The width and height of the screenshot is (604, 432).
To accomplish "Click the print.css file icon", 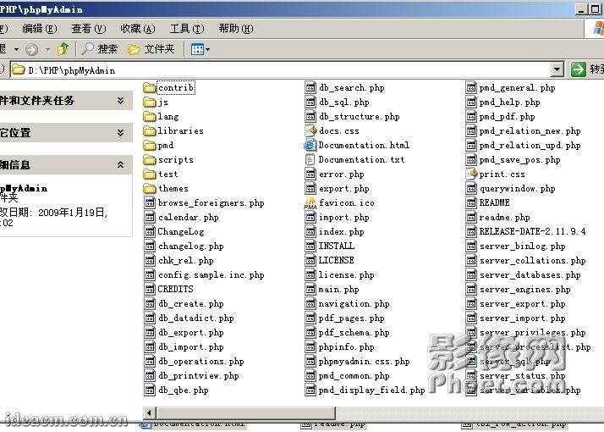I will click(471, 174).
